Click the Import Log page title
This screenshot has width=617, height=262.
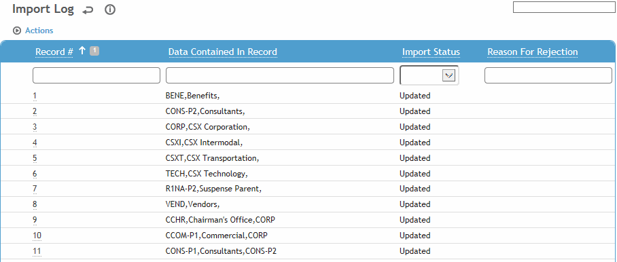(43, 10)
